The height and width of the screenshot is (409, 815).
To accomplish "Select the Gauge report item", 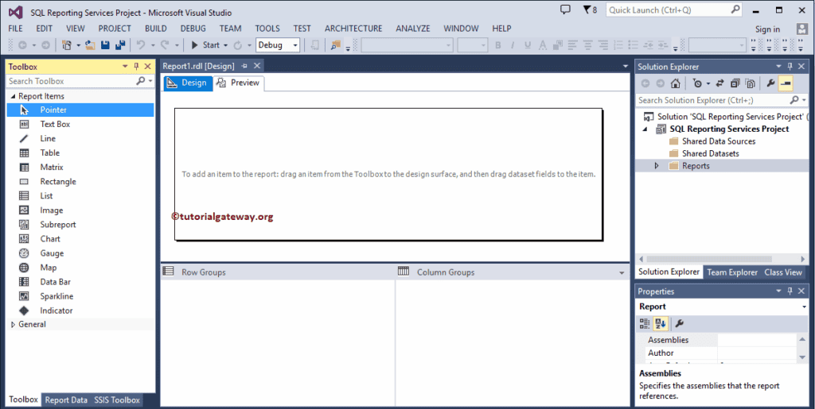I will 80,253.
